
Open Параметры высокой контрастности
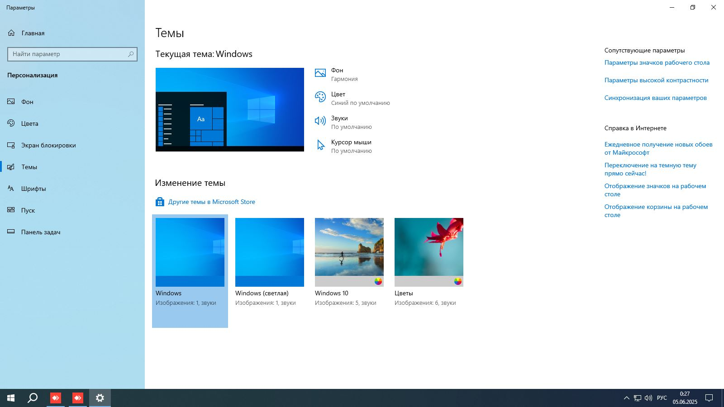pyautogui.click(x=657, y=80)
